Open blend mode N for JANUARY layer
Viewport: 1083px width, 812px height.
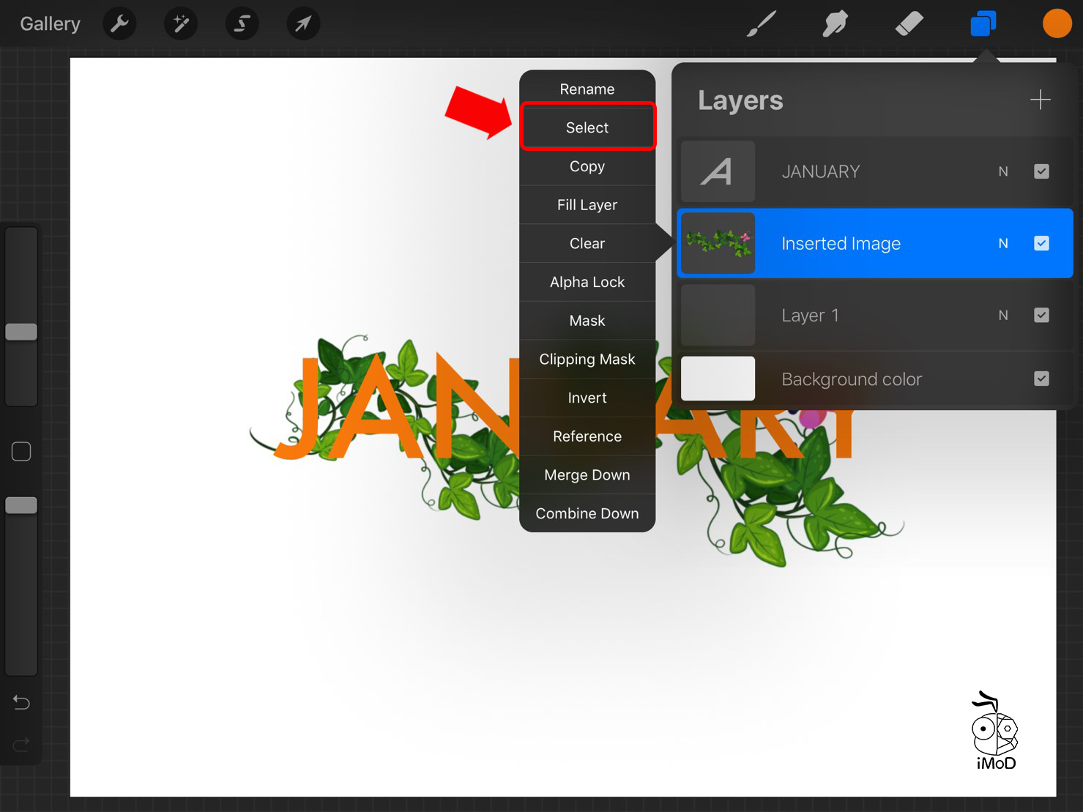pos(1003,171)
